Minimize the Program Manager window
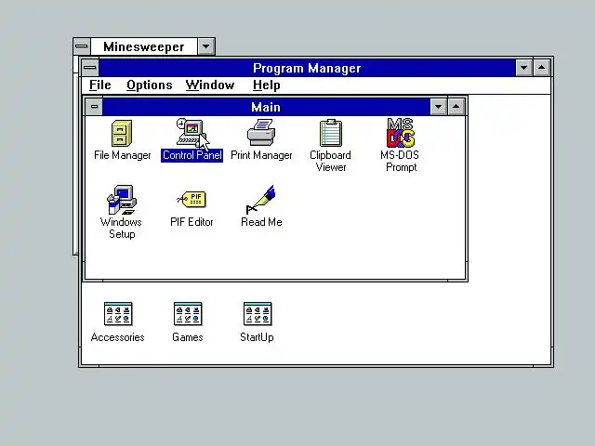The image size is (595, 446). tap(524, 68)
